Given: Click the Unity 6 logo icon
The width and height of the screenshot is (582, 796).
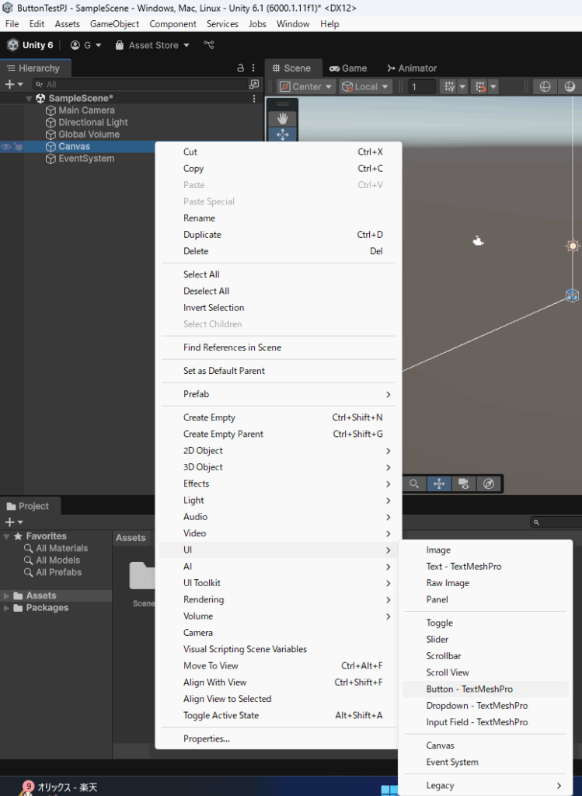Looking at the screenshot, I should pos(12,45).
